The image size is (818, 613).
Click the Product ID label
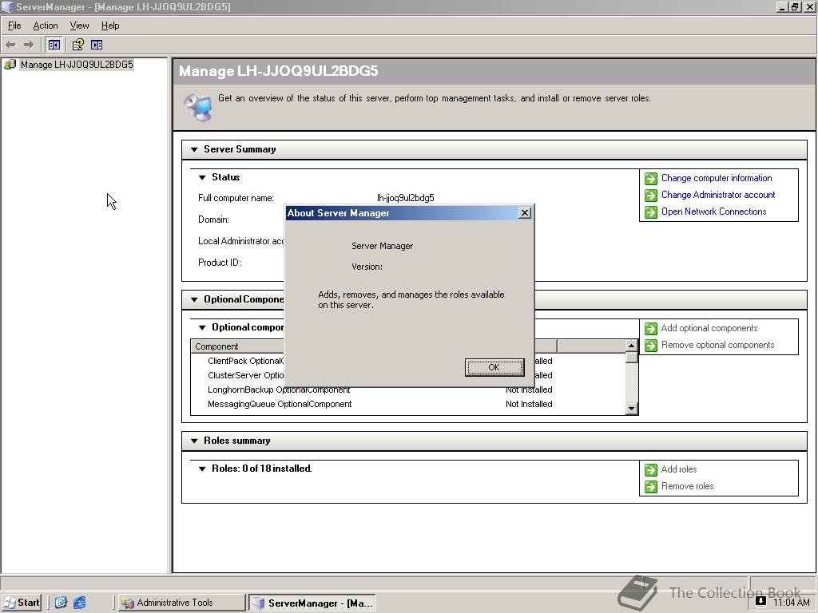219,263
